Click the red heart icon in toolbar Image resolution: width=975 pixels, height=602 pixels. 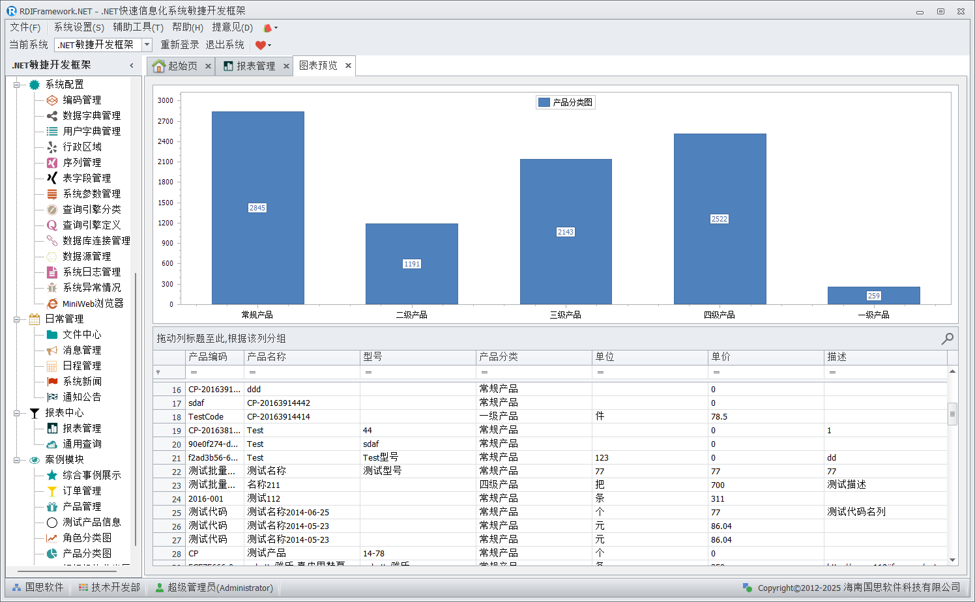[261, 45]
